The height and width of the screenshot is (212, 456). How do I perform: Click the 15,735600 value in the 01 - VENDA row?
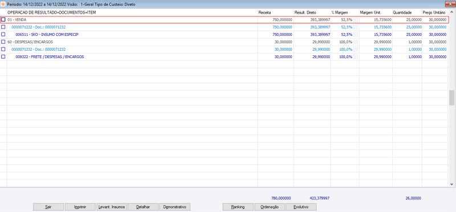pyautogui.click(x=382, y=19)
